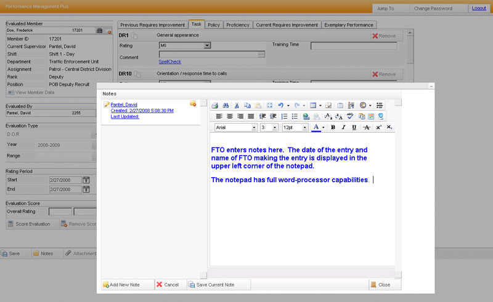Image resolution: width=493 pixels, height=302 pixels.
Task: Toggle Underline formatting in the notepad
Action: click(352, 127)
